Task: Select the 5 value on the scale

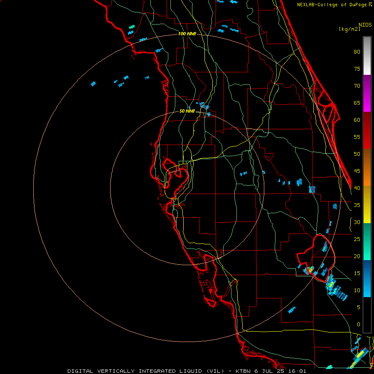Action: point(359,307)
